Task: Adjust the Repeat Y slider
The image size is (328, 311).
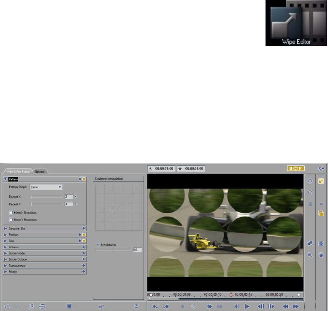Action: 46,204
